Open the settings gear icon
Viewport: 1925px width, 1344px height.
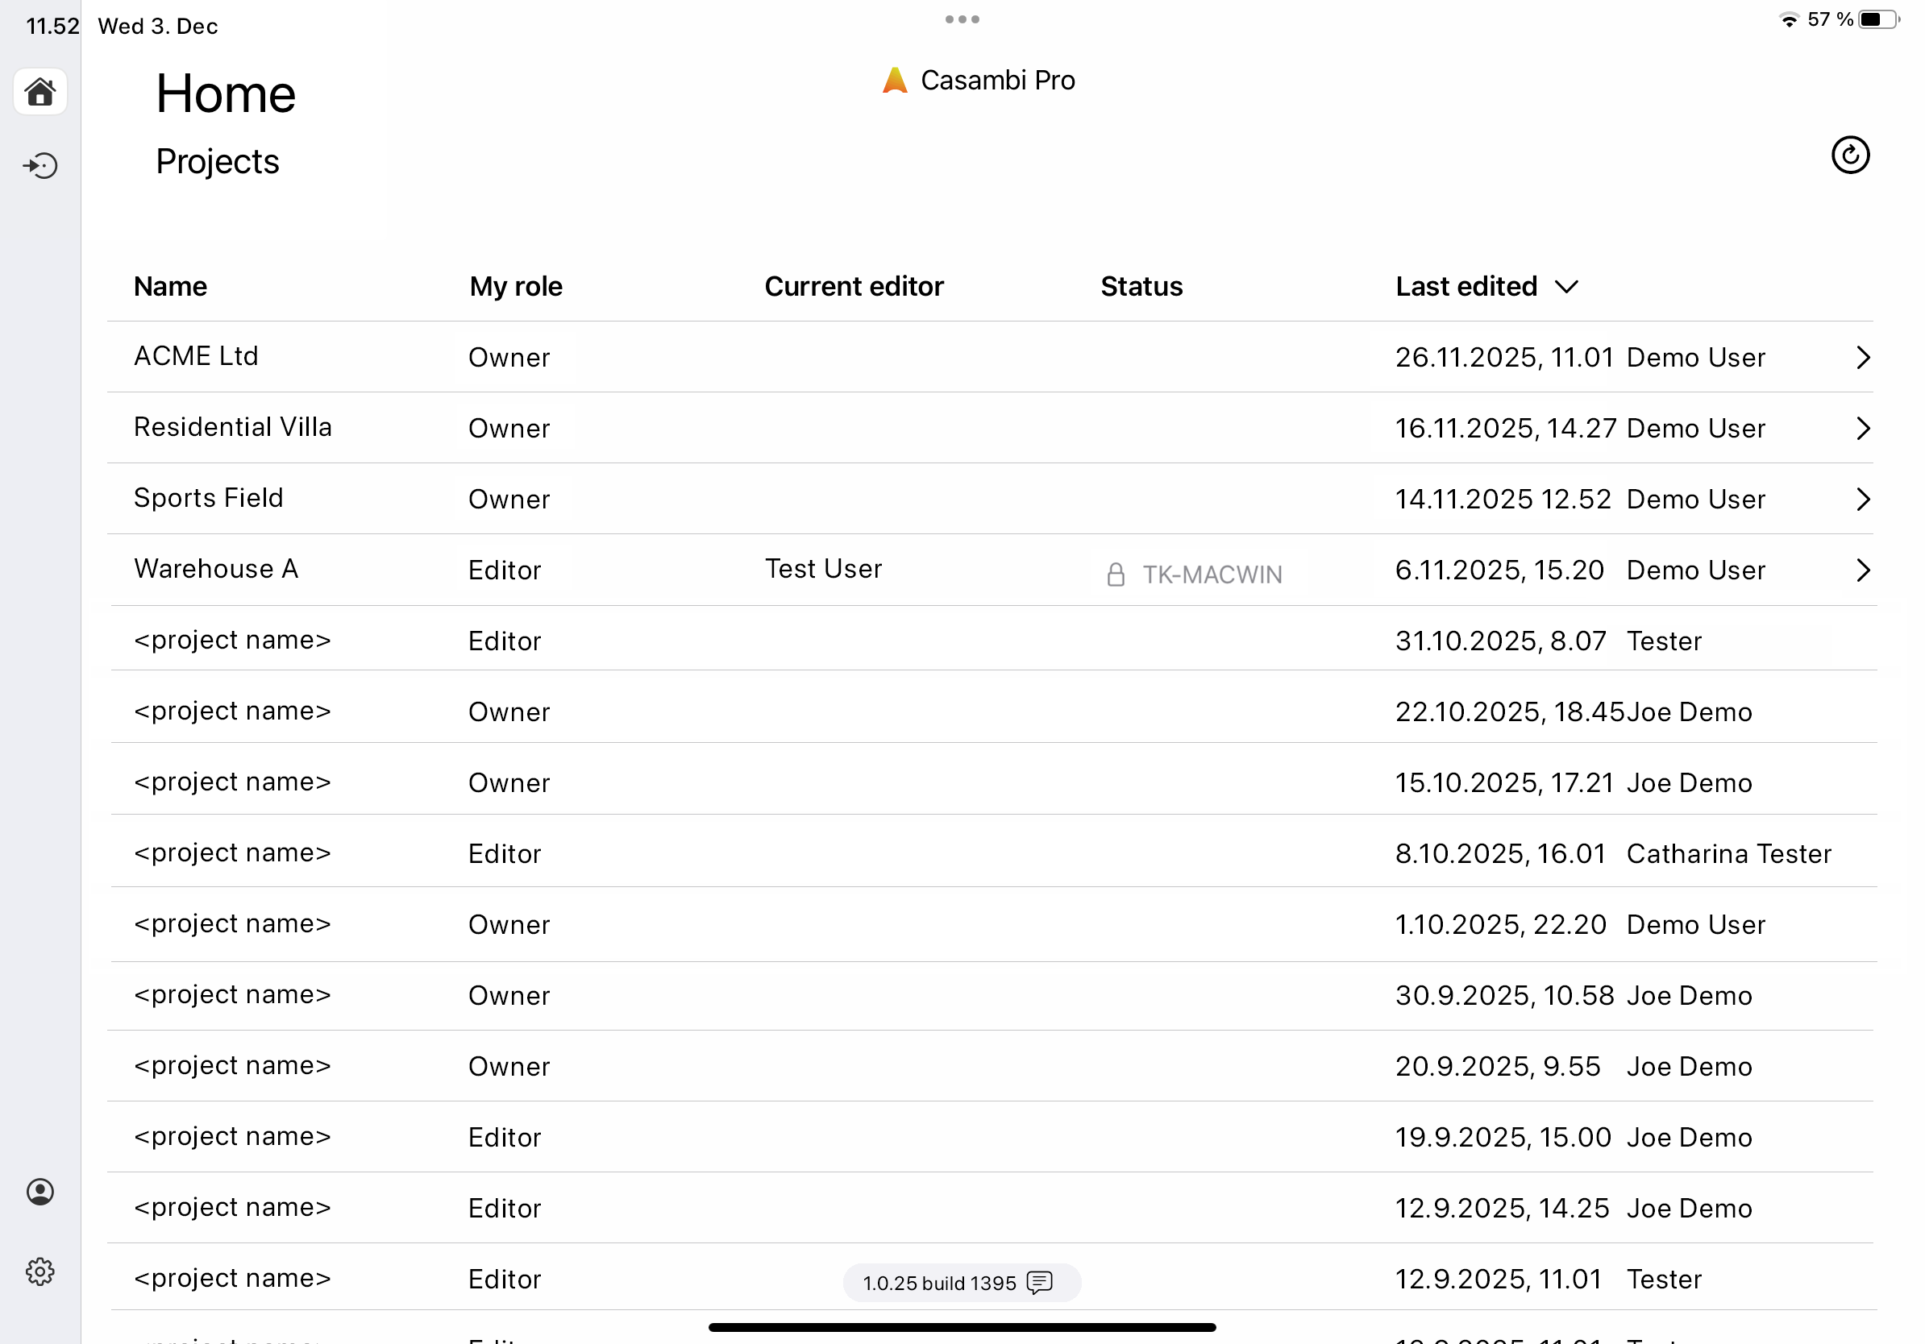point(40,1271)
